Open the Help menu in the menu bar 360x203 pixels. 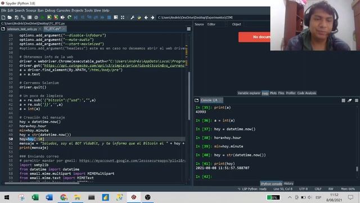pos(106,10)
